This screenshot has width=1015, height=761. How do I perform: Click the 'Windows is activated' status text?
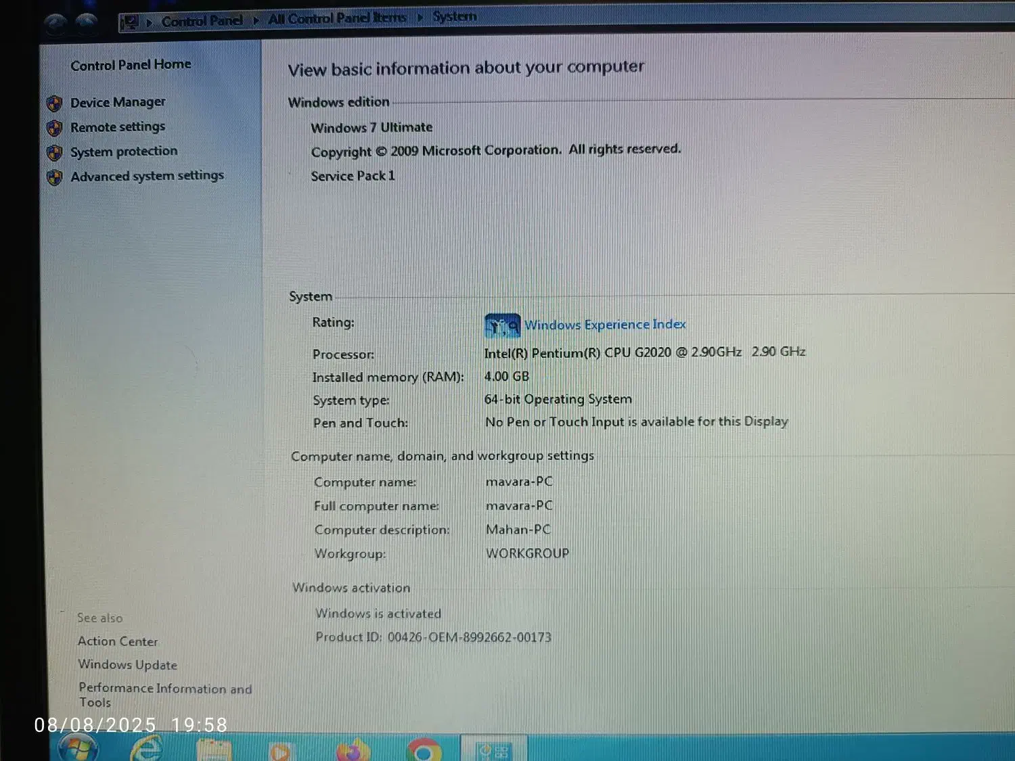click(378, 614)
